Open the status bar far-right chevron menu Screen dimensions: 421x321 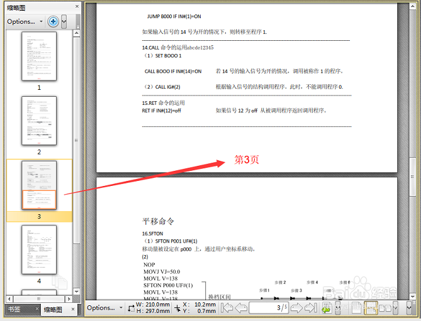click(409, 308)
